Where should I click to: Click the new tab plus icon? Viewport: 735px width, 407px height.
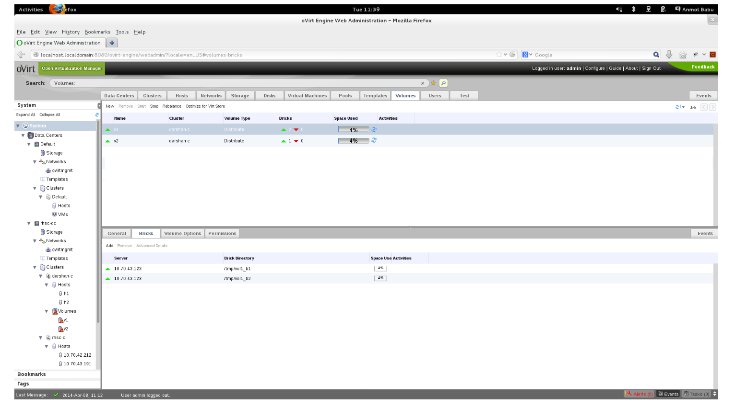(x=112, y=43)
